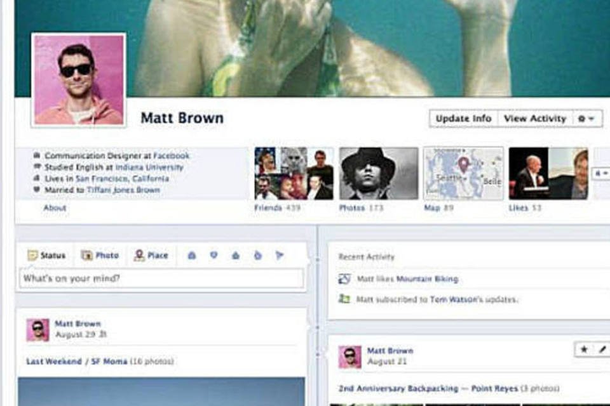Click the large Matt Brown profile picture
610x406 pixels.
pyautogui.click(x=79, y=80)
